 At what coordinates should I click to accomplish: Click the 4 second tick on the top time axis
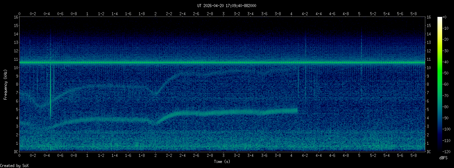coord(292,13)
